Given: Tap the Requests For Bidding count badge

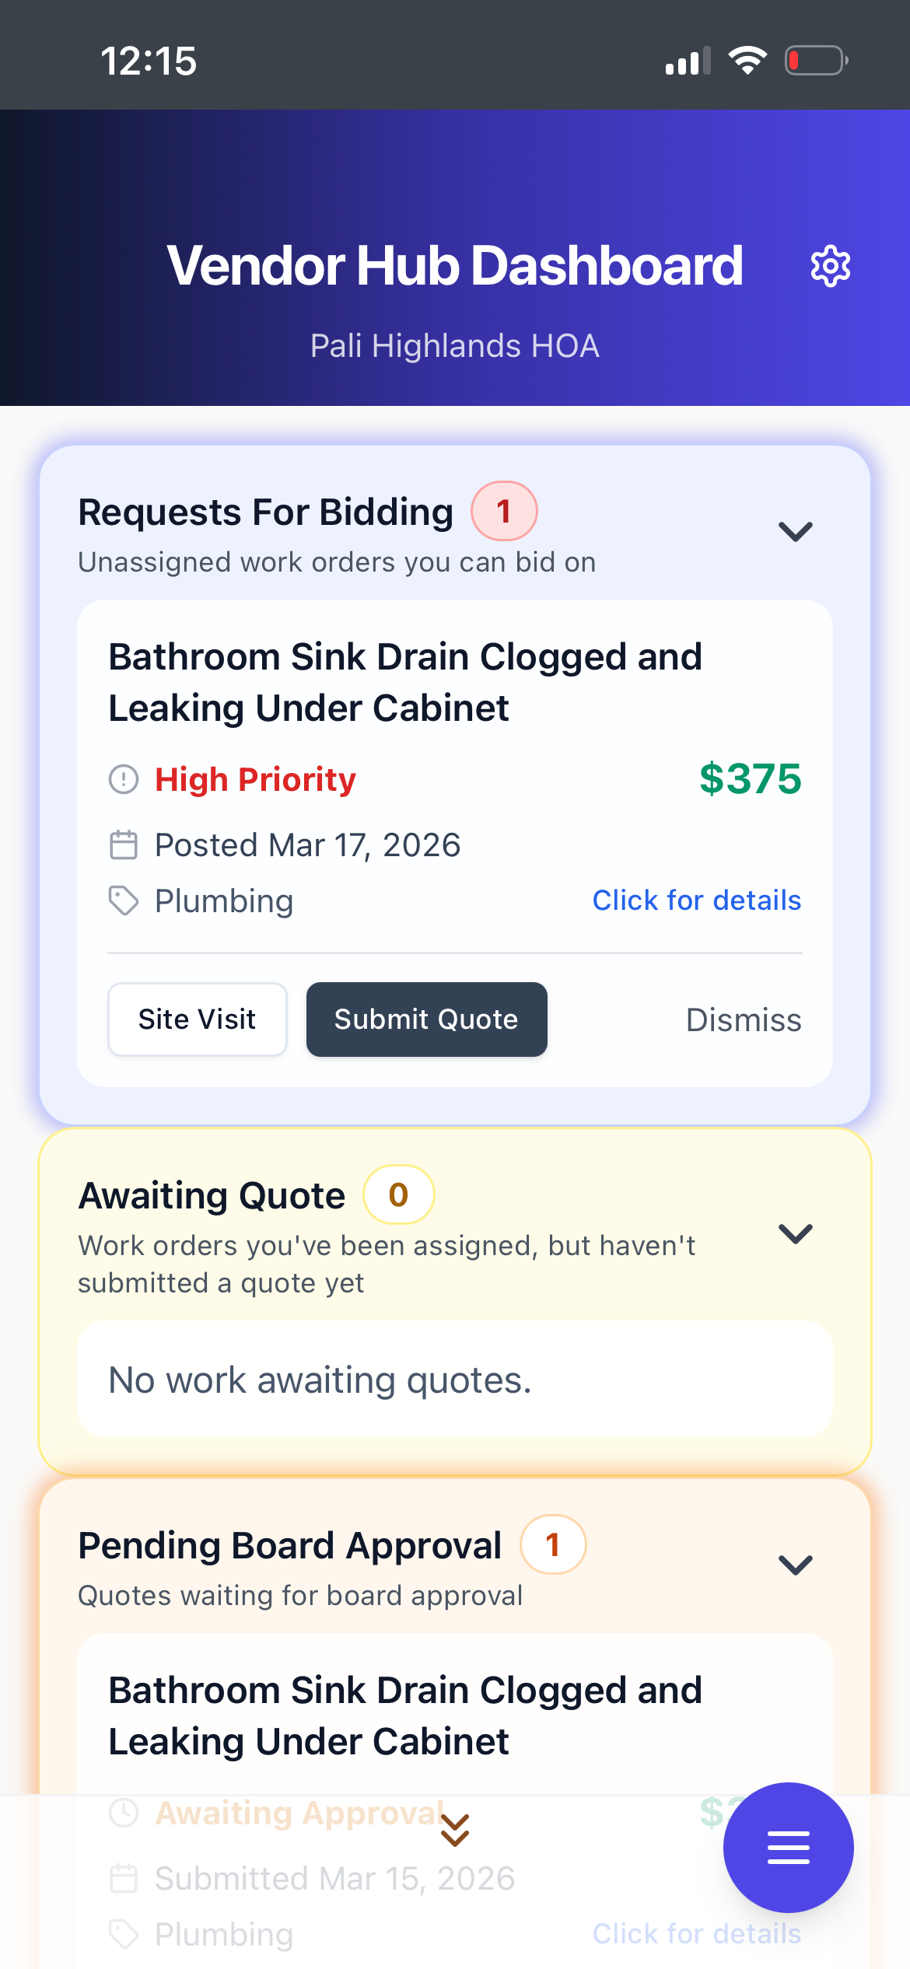Looking at the screenshot, I should tap(504, 511).
